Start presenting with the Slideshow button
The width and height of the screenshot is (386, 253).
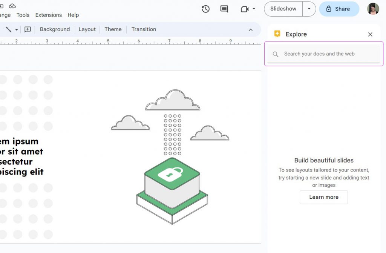coord(283,8)
